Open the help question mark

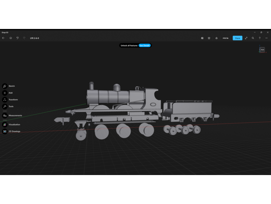(259, 38)
